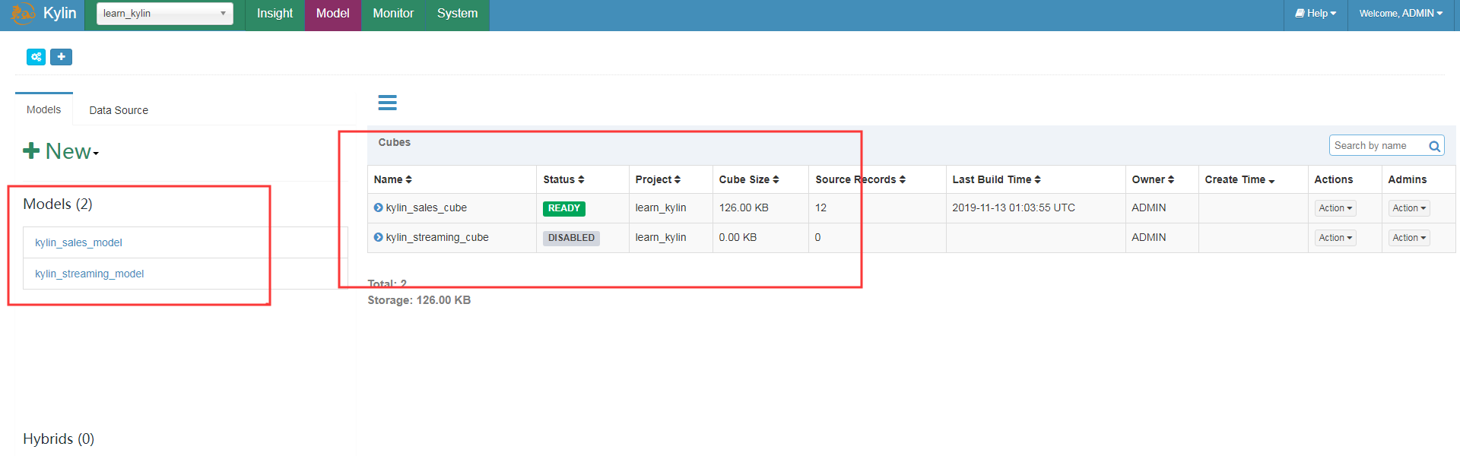Click the Storage: 126.00 KB text
This screenshot has height=456, width=1460.
(419, 300)
